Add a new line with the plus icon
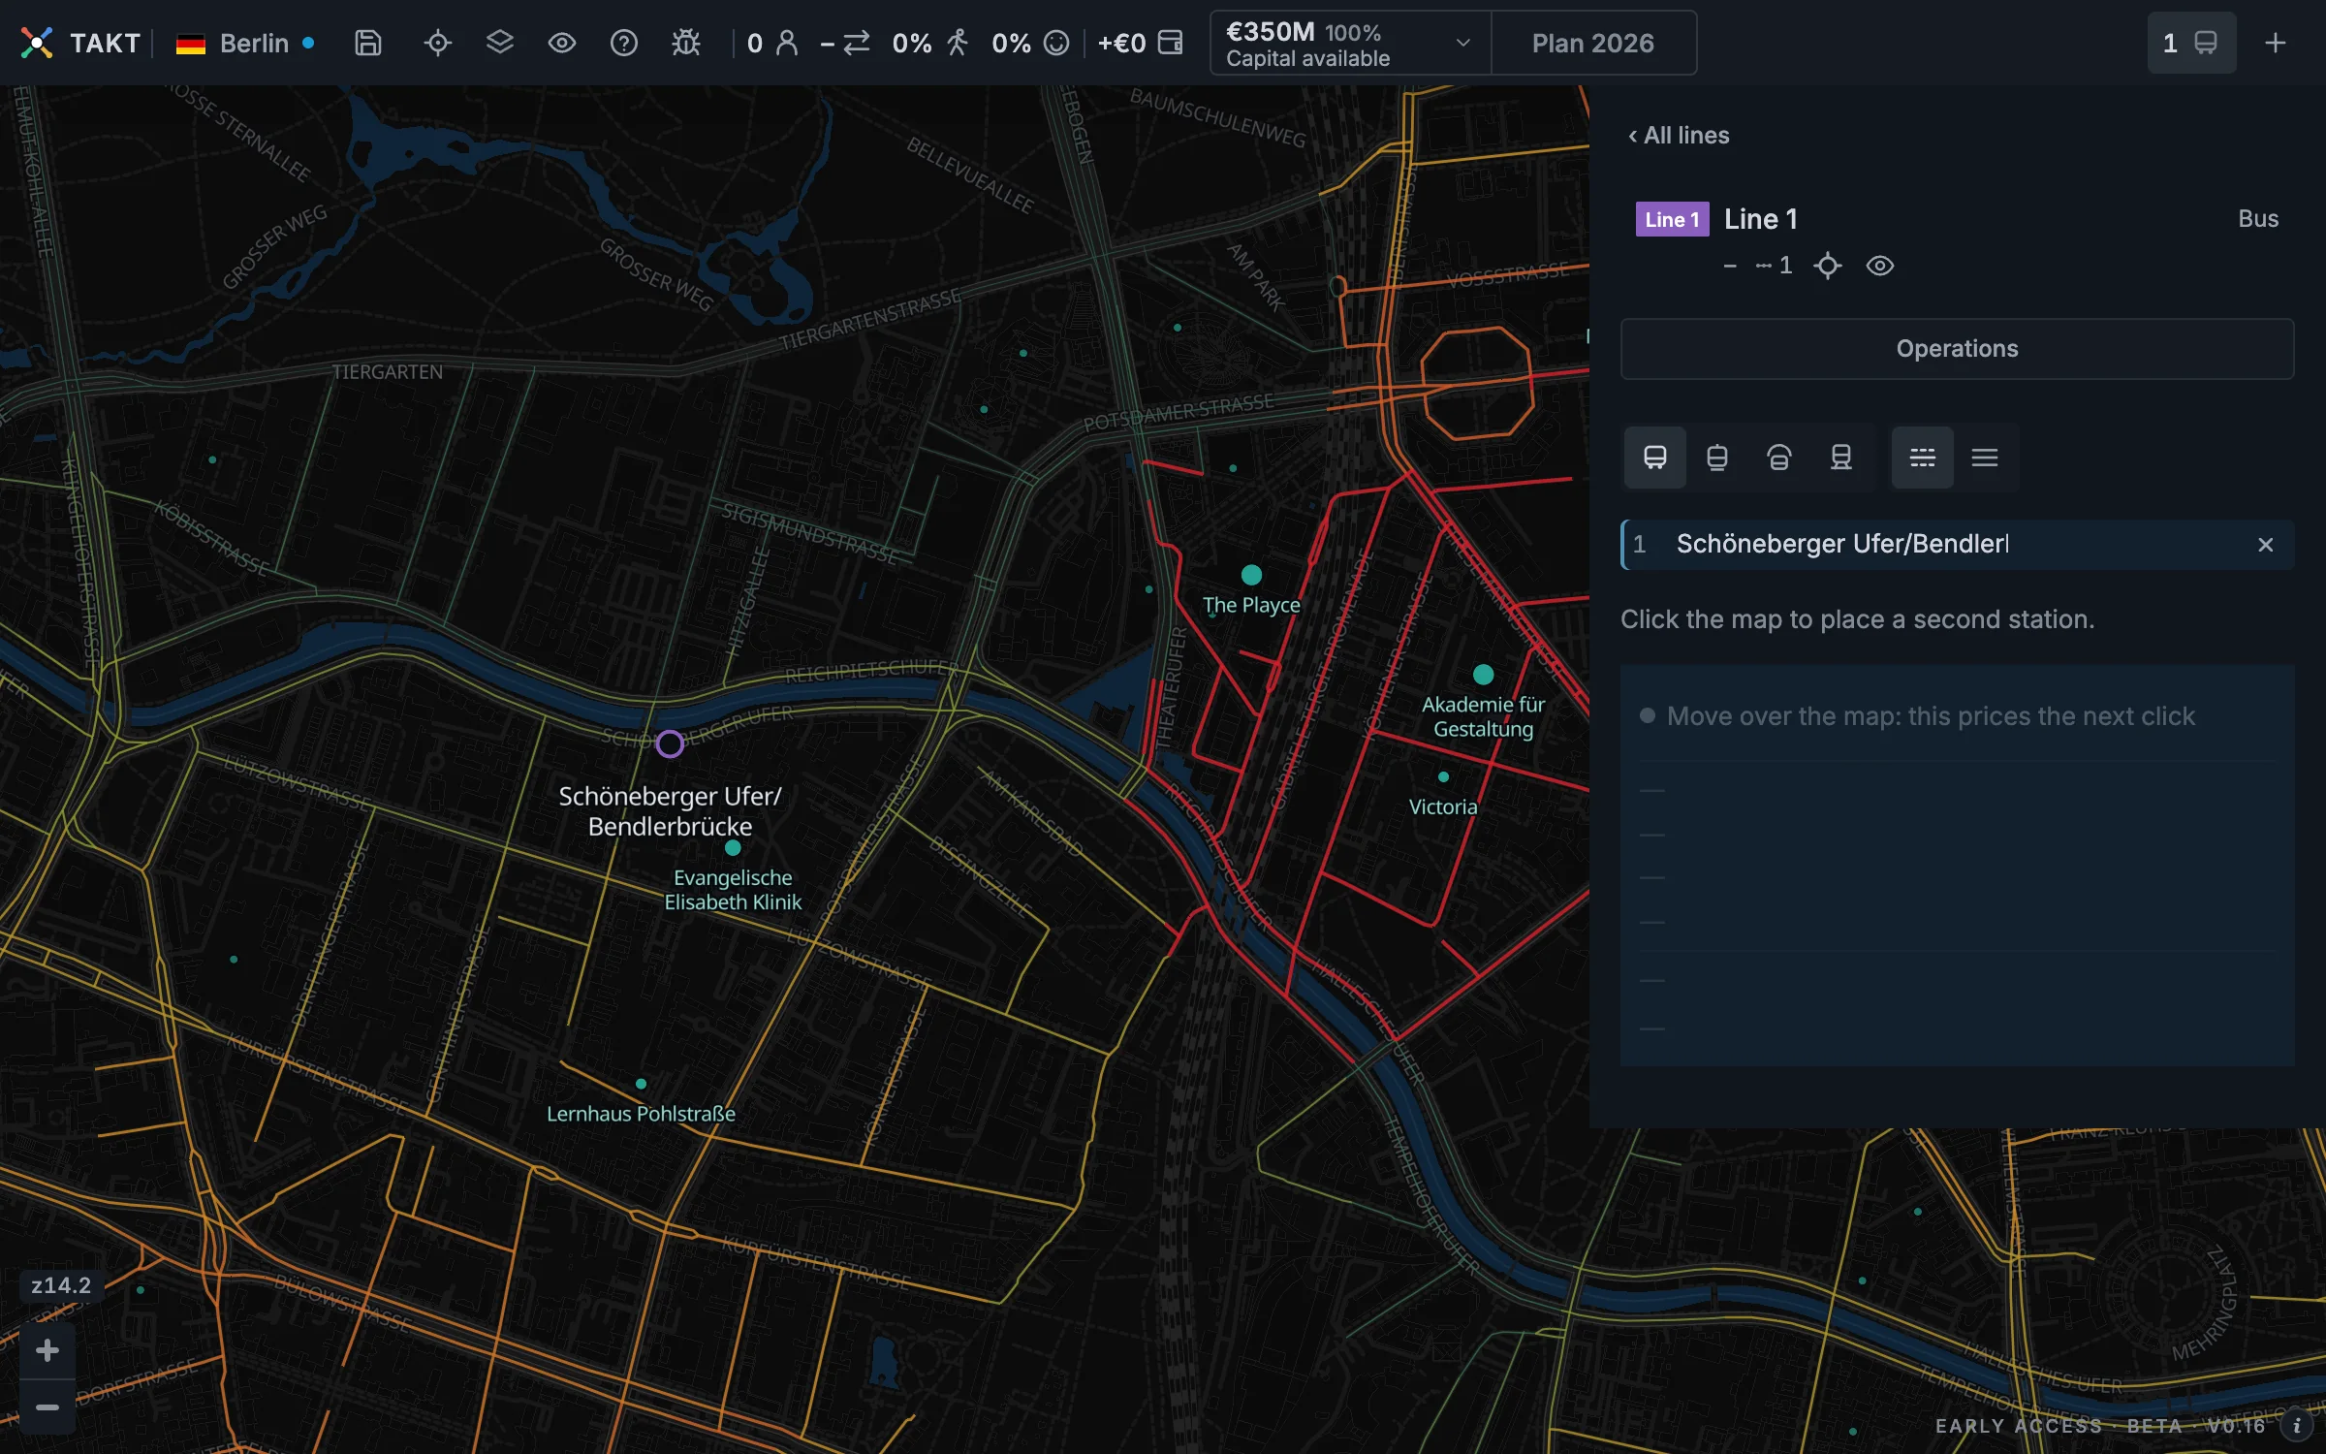The height and width of the screenshot is (1454, 2326). coord(2276,43)
